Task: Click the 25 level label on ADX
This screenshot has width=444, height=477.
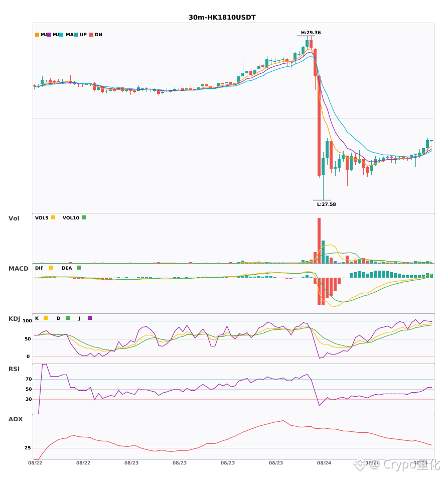Action: 28,448
